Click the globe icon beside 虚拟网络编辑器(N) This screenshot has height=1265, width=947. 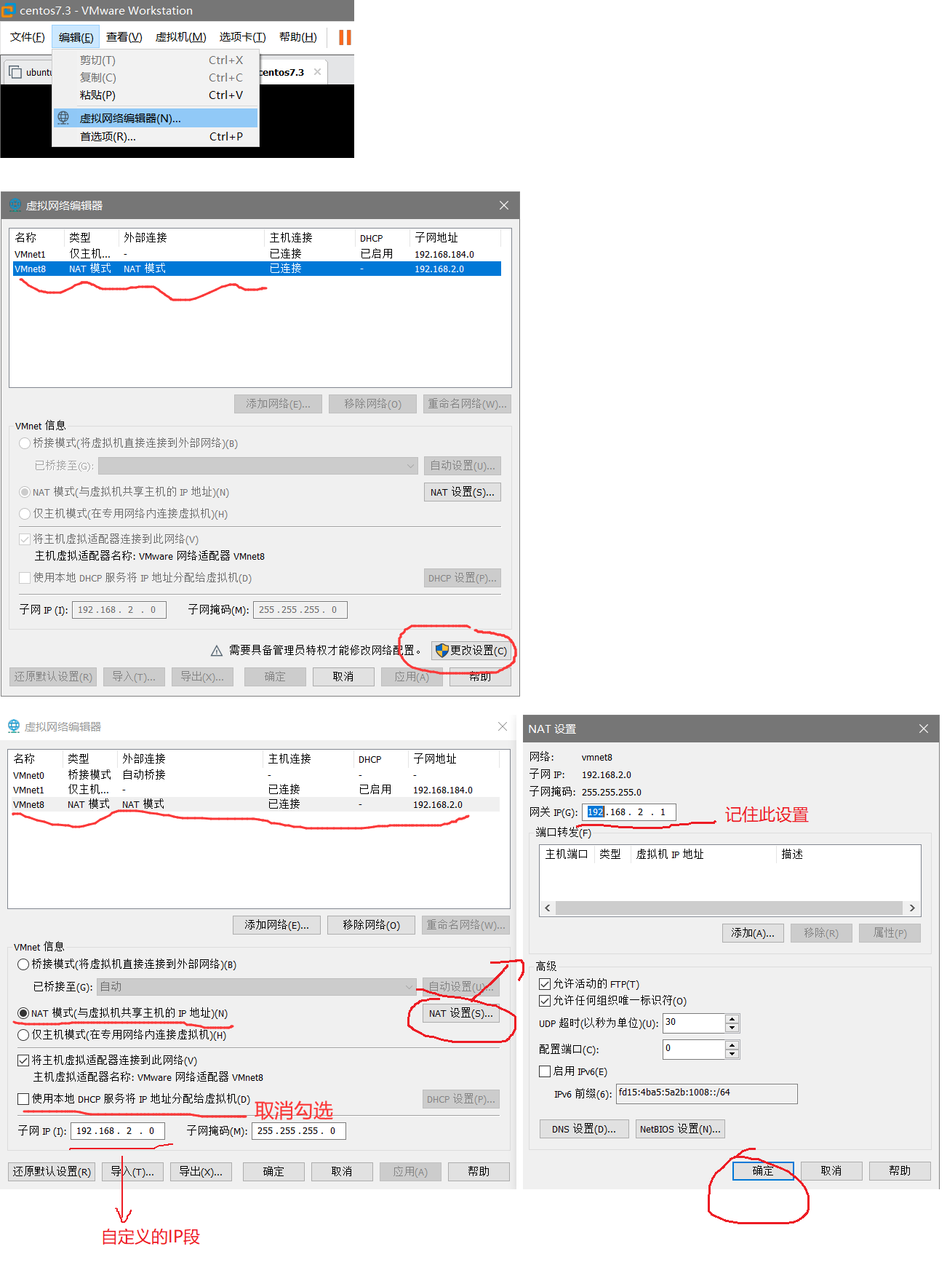[x=64, y=118]
